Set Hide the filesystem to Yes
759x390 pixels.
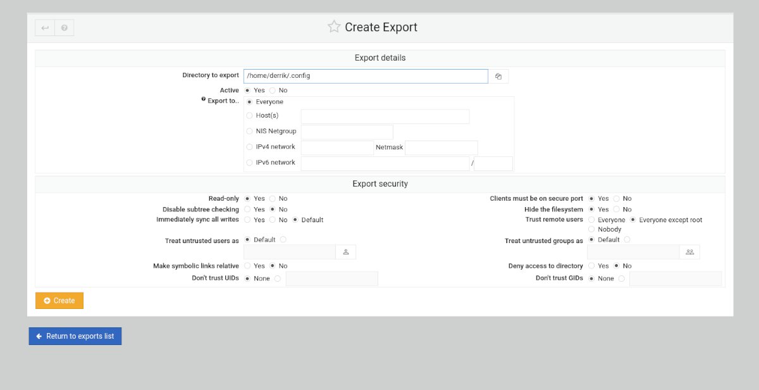[591, 210]
